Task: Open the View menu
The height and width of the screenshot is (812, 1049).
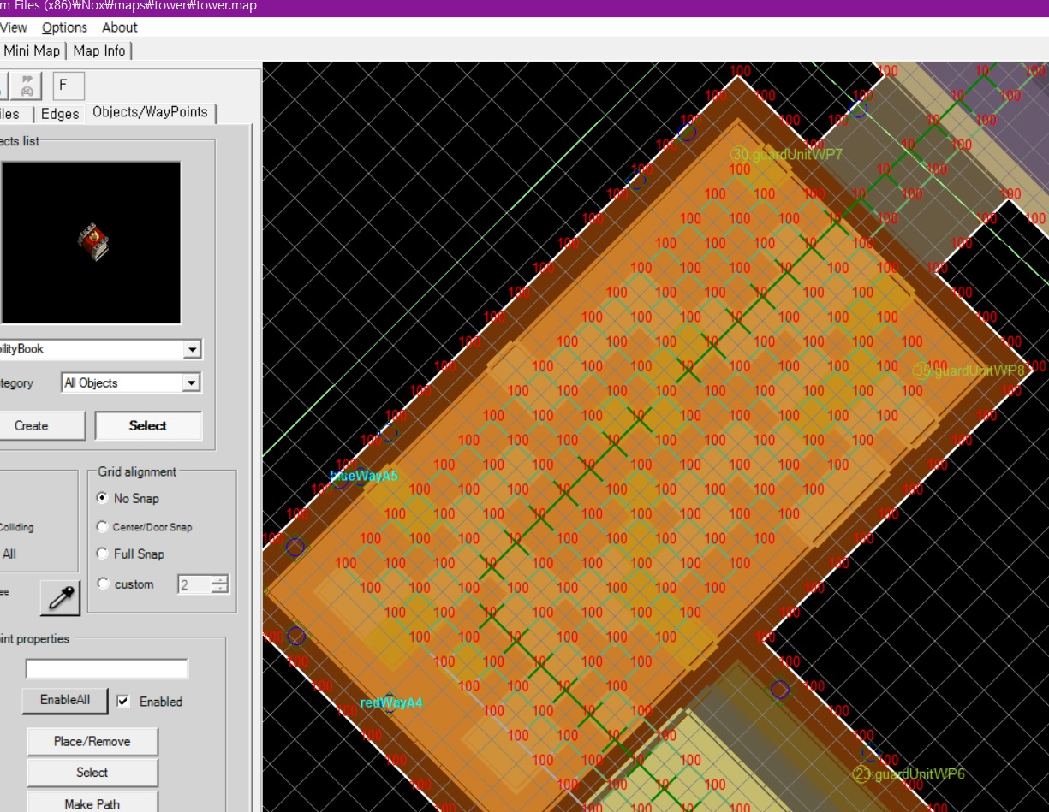Action: 14,27
